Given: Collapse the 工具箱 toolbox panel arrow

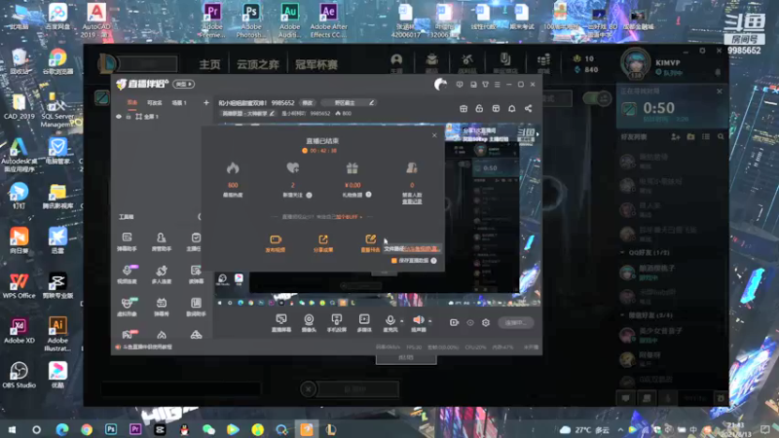Looking at the screenshot, I should [200, 216].
